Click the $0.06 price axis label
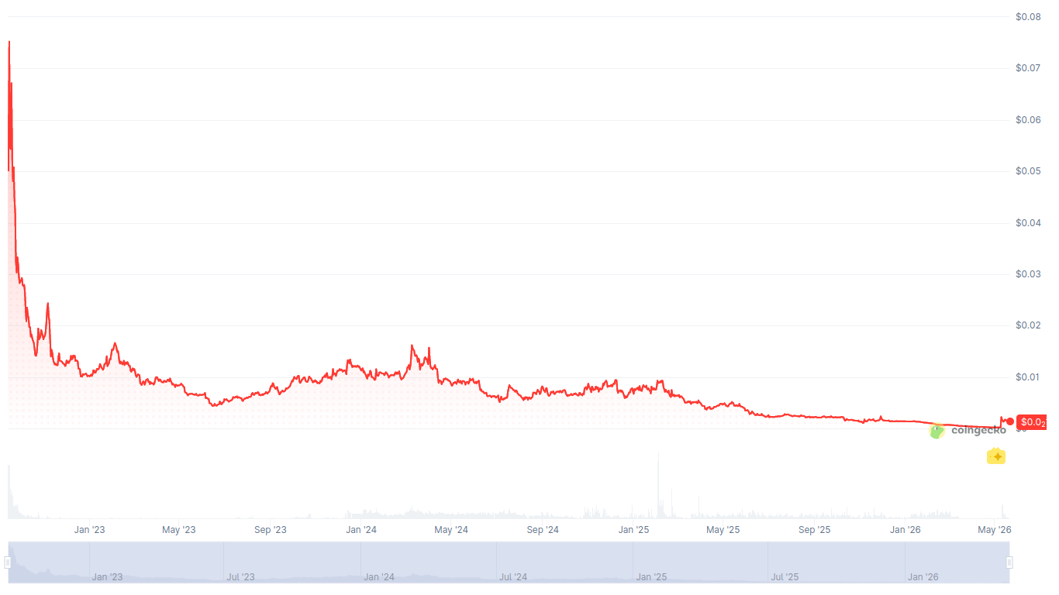 1028,120
